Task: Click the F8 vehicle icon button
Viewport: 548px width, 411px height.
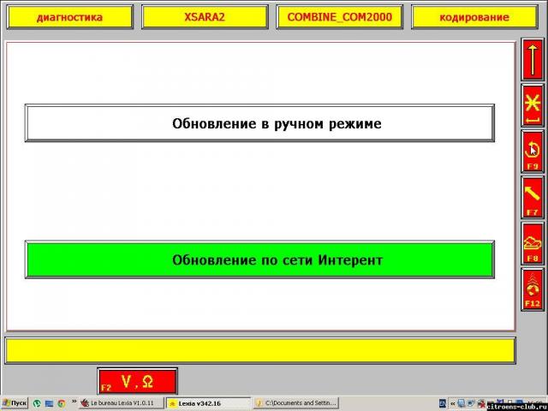Action: (x=533, y=244)
